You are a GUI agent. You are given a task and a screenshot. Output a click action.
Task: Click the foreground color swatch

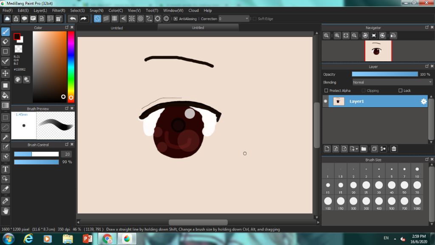(17, 37)
